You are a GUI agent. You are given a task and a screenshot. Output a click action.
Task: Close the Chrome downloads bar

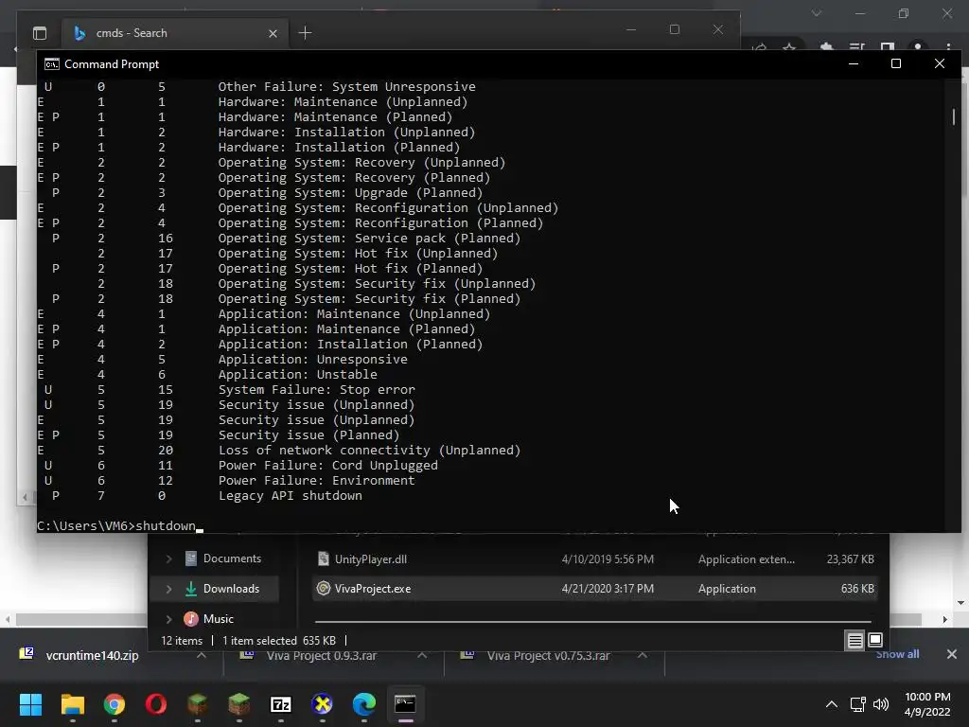[952, 654]
